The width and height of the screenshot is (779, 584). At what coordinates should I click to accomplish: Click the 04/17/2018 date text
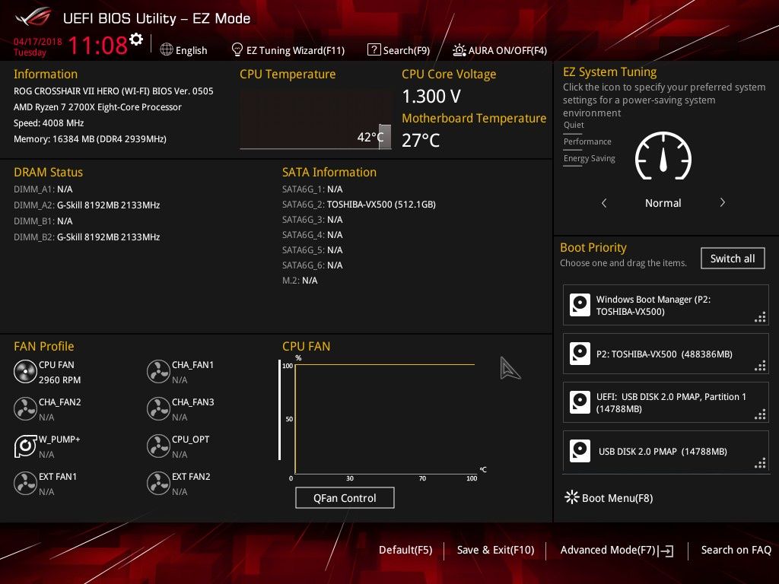coord(38,41)
